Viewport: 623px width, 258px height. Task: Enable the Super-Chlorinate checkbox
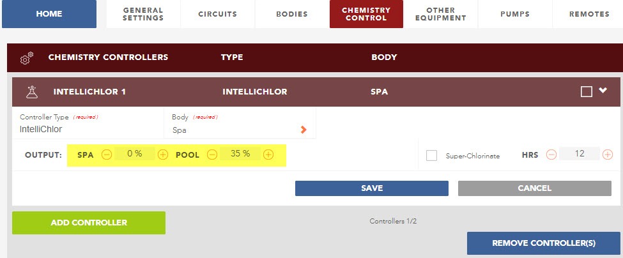click(x=431, y=155)
